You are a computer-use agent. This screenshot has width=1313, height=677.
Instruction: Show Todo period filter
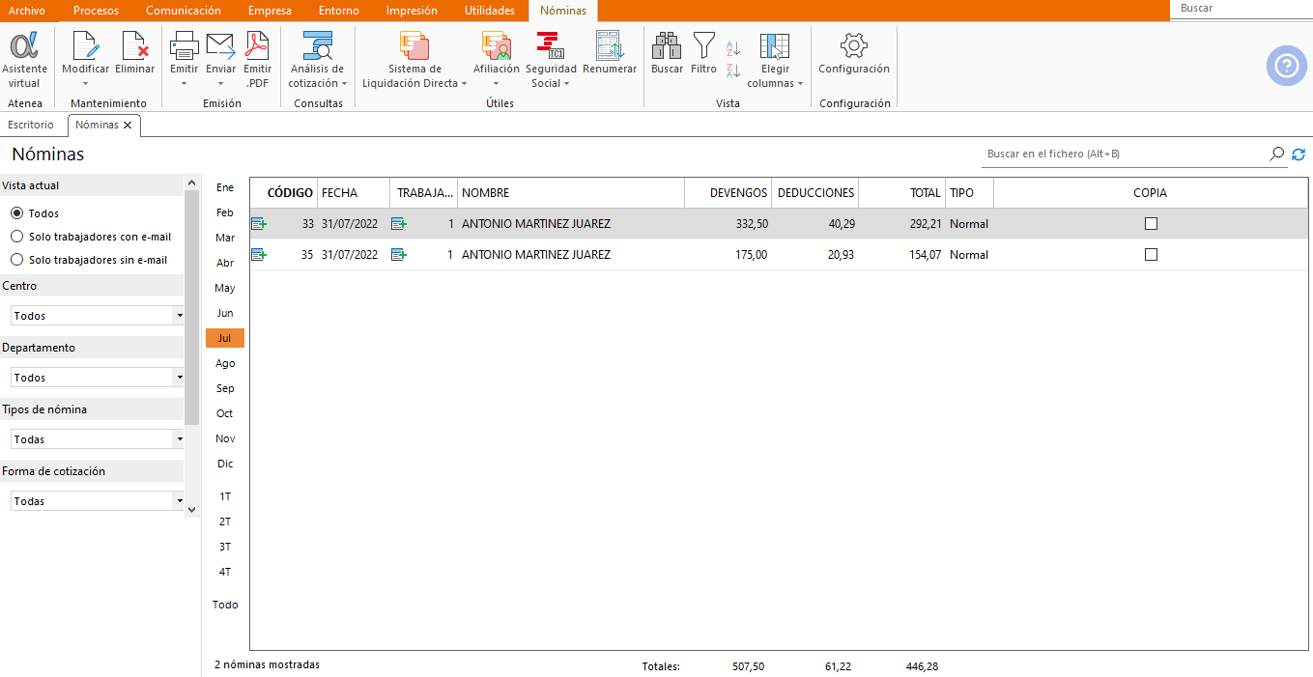point(225,605)
